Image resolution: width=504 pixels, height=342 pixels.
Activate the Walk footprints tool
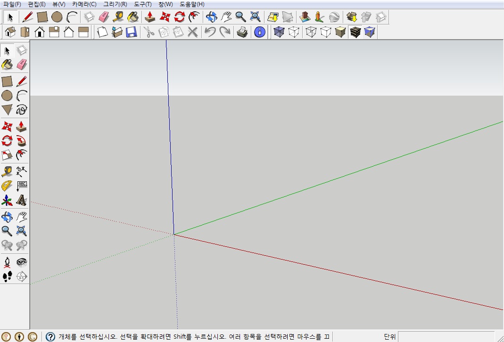click(x=7, y=276)
